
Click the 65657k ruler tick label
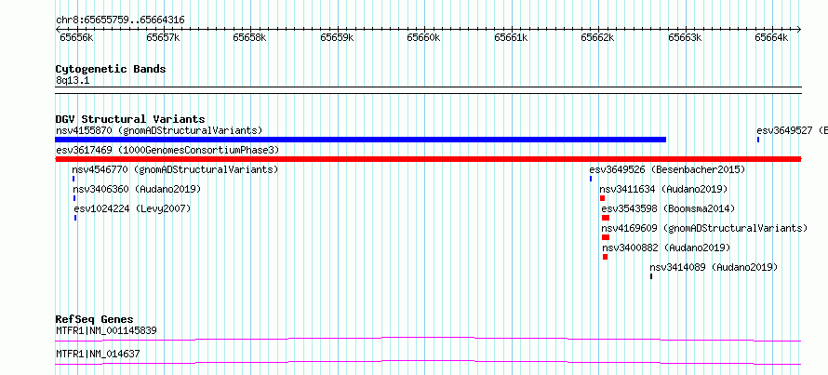[x=164, y=38]
